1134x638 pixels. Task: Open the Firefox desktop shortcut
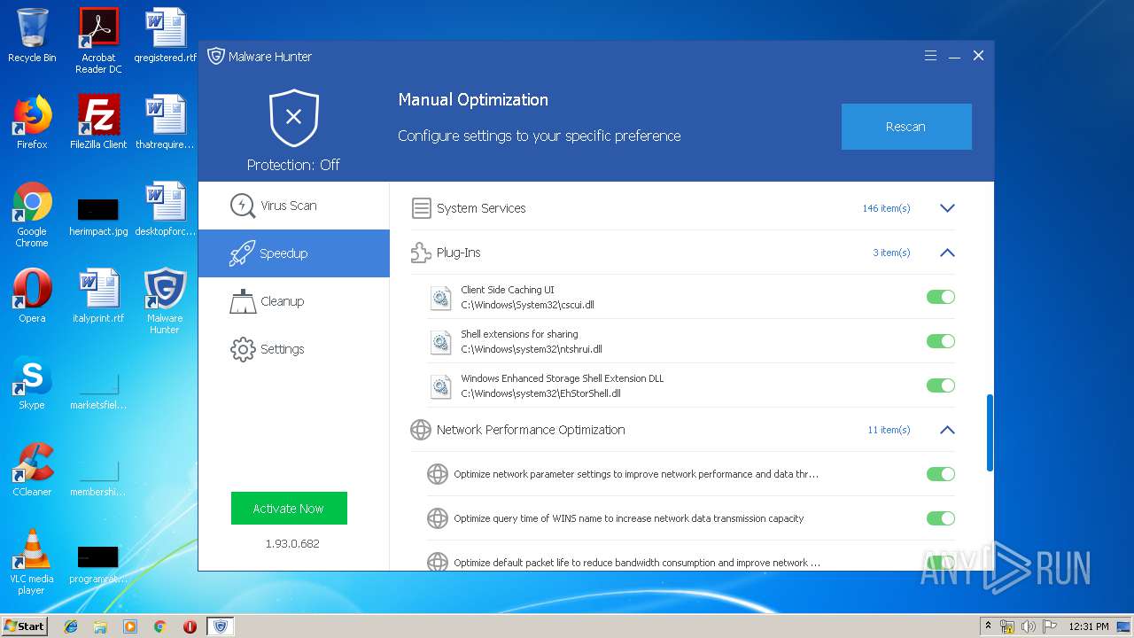tap(32, 122)
